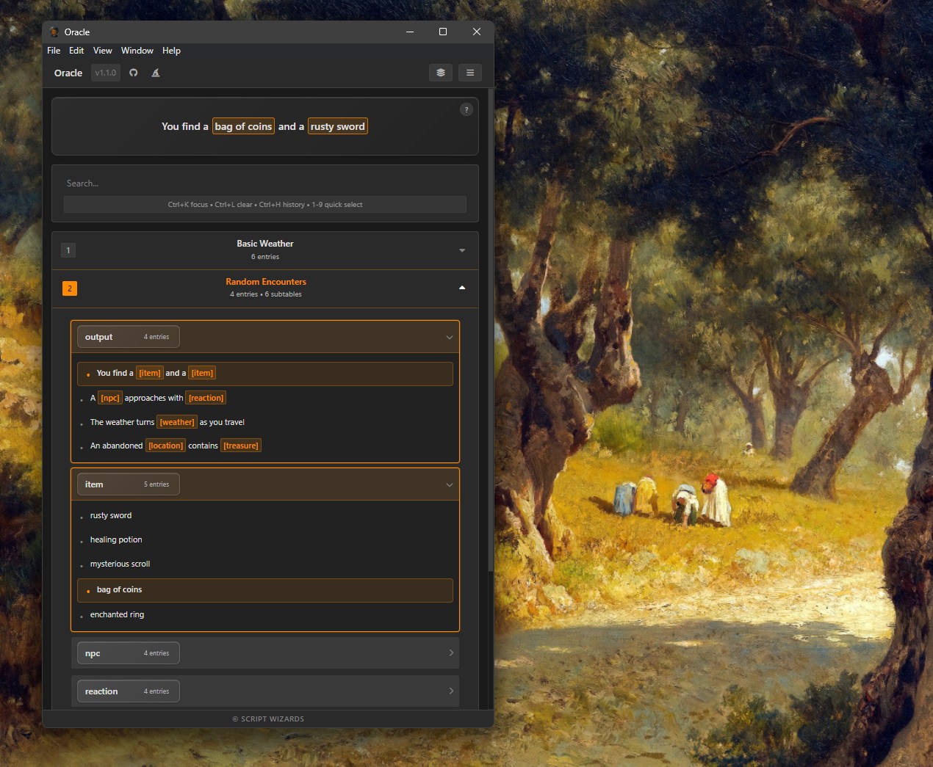This screenshot has width=933, height=767.
Task: Expand the reaction subtable
Action: point(265,691)
